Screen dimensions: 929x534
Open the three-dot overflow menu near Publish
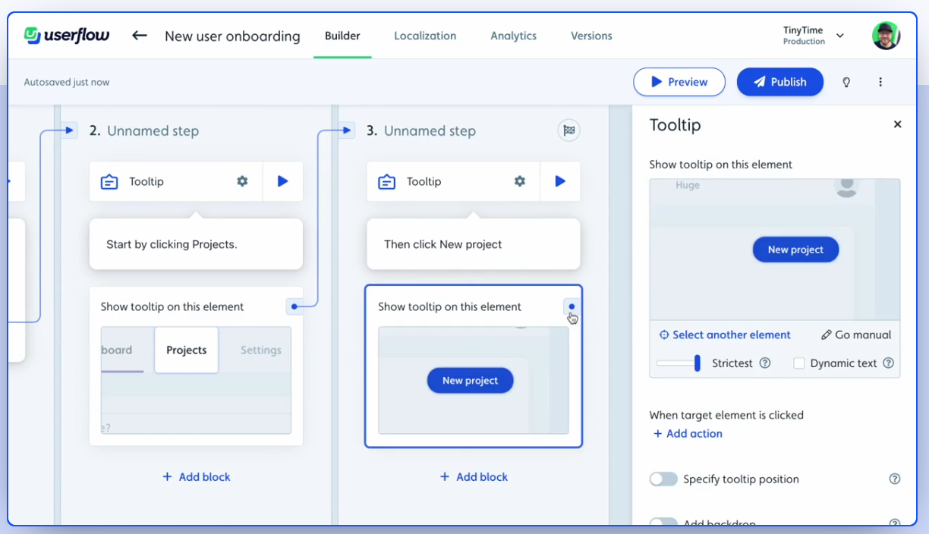click(880, 82)
